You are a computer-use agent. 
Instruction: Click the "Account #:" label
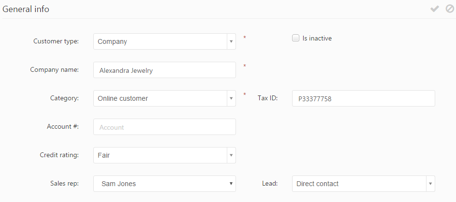point(63,127)
